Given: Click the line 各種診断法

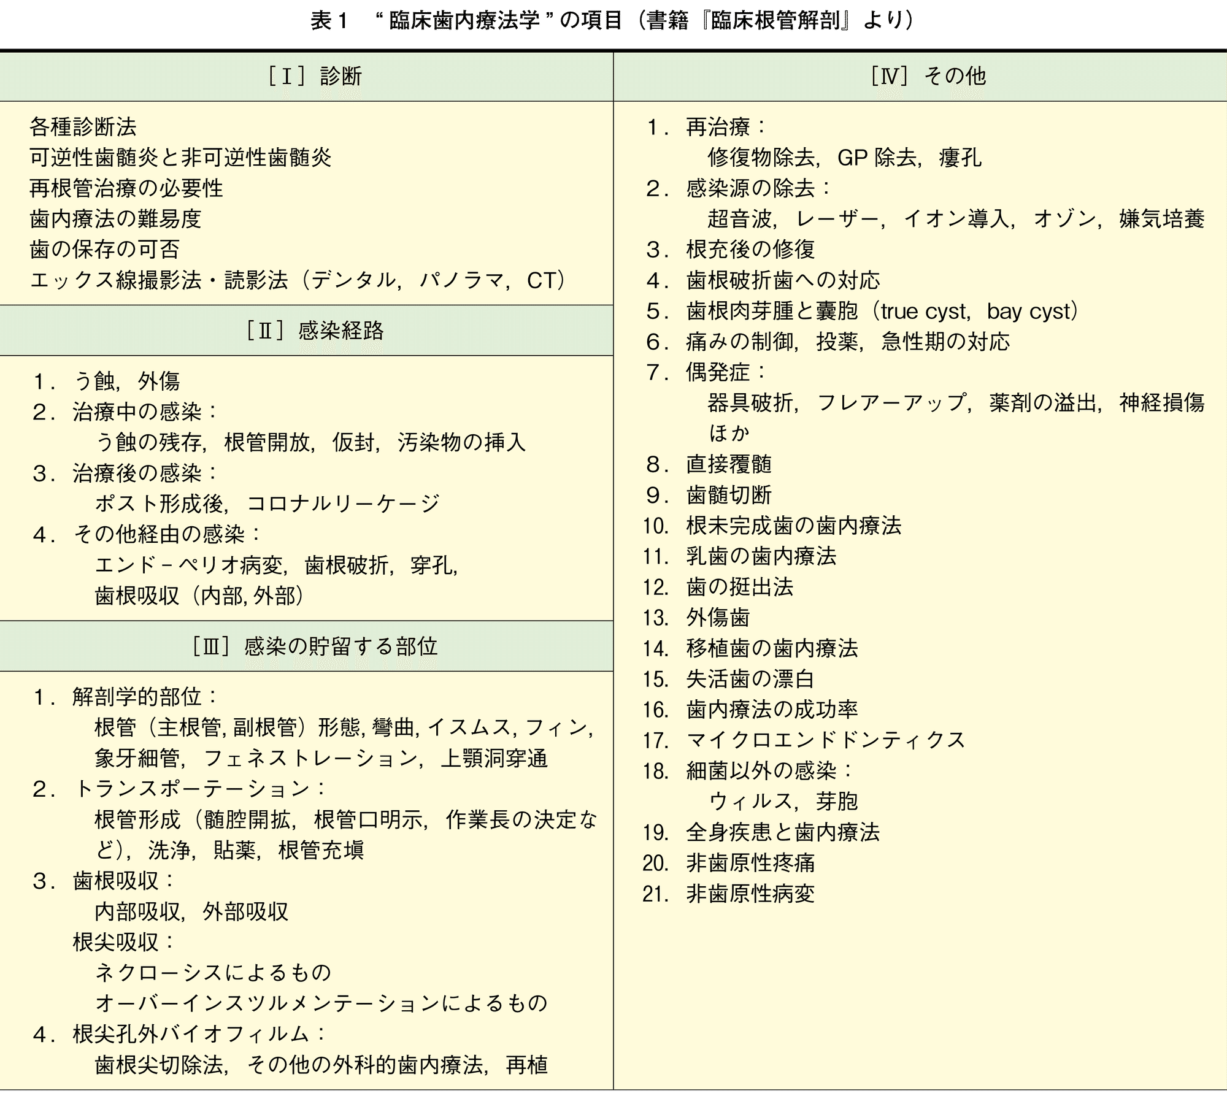Looking at the screenshot, I should [x=83, y=127].
